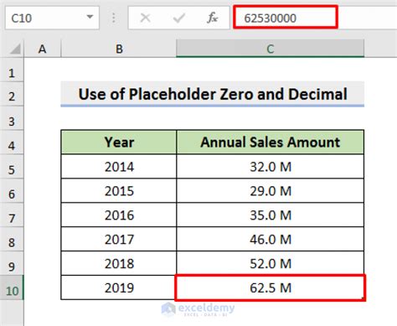Image resolution: width=397 pixels, height=326 pixels.
Task: Select the 'Year' header cell
Action: (119, 142)
